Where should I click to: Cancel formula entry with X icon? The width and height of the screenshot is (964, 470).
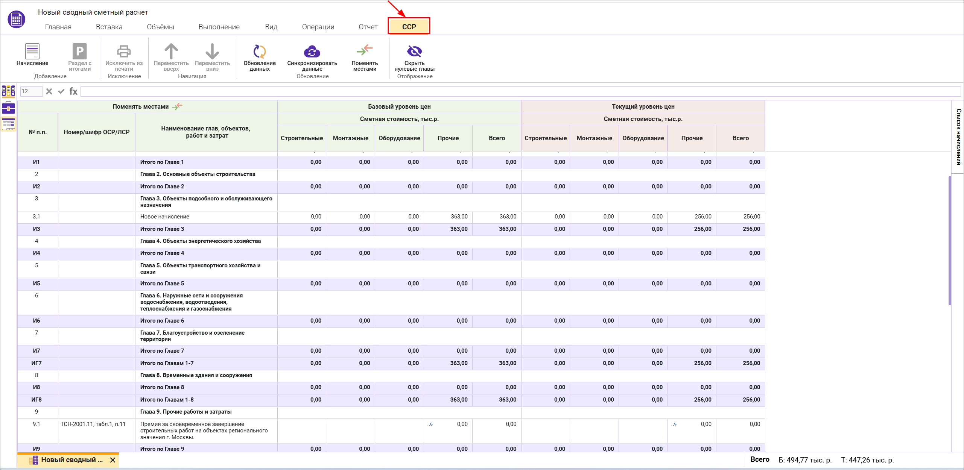click(x=49, y=91)
